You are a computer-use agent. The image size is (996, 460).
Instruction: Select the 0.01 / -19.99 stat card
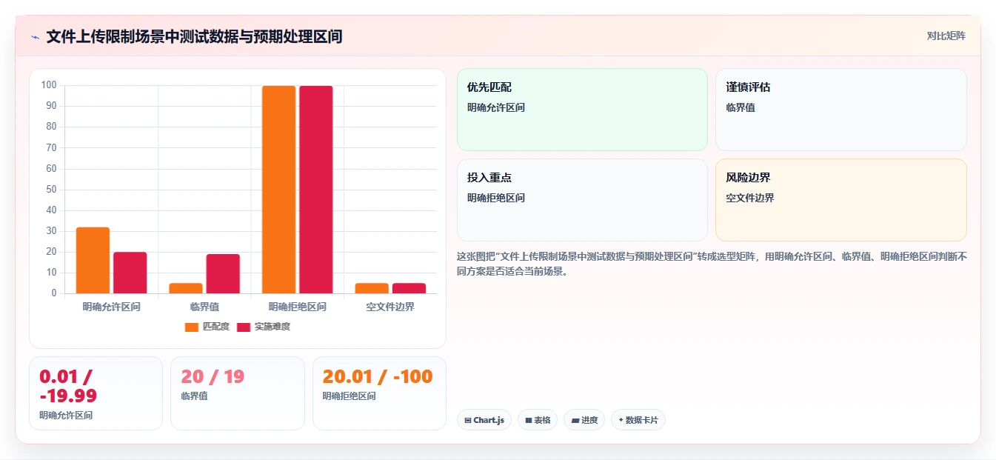point(96,393)
